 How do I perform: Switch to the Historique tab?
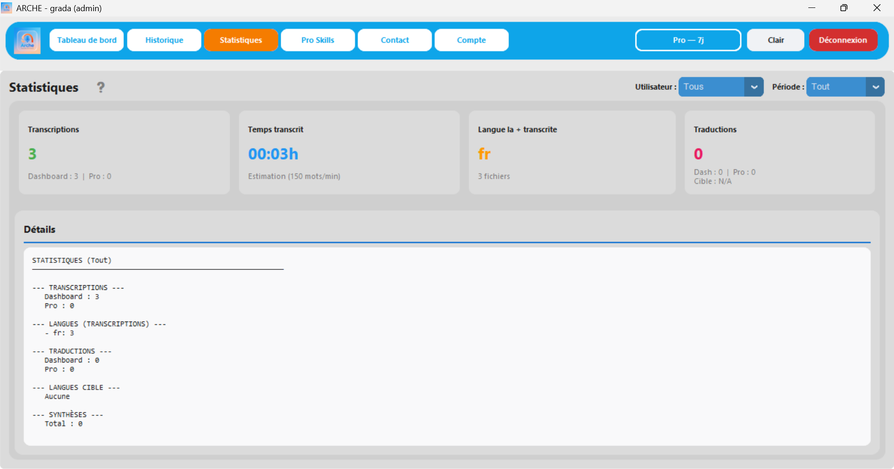164,40
